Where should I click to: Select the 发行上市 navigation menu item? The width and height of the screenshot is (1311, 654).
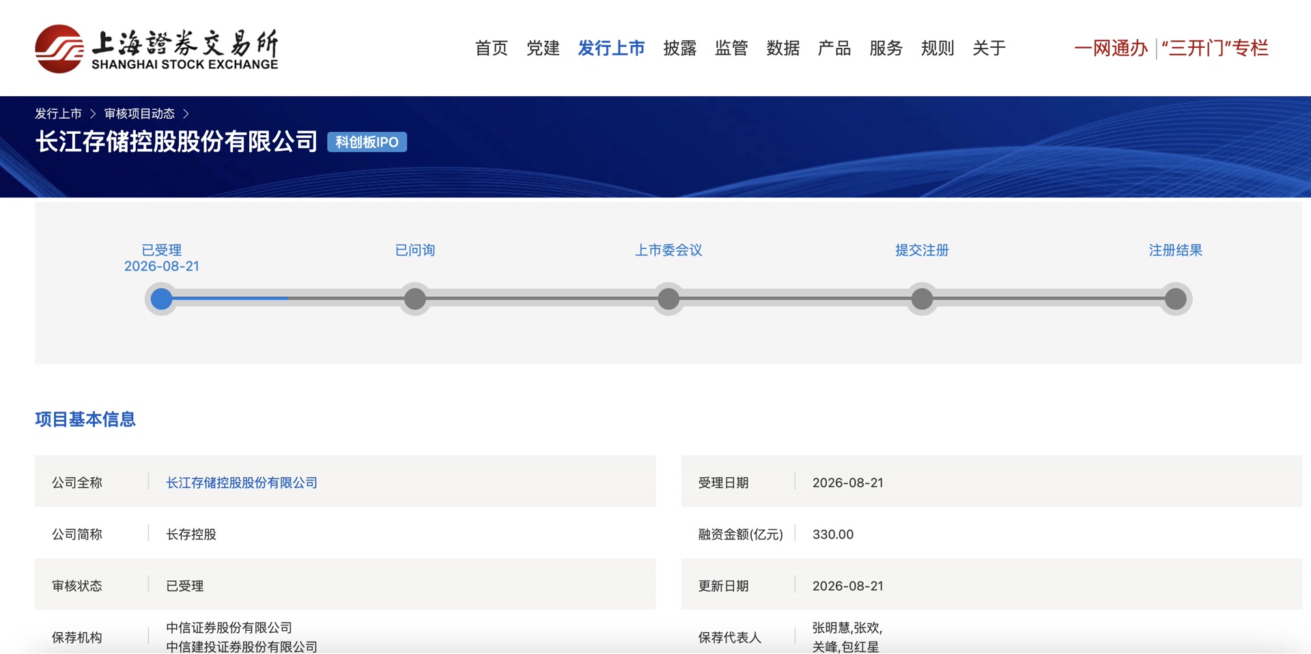pos(611,48)
